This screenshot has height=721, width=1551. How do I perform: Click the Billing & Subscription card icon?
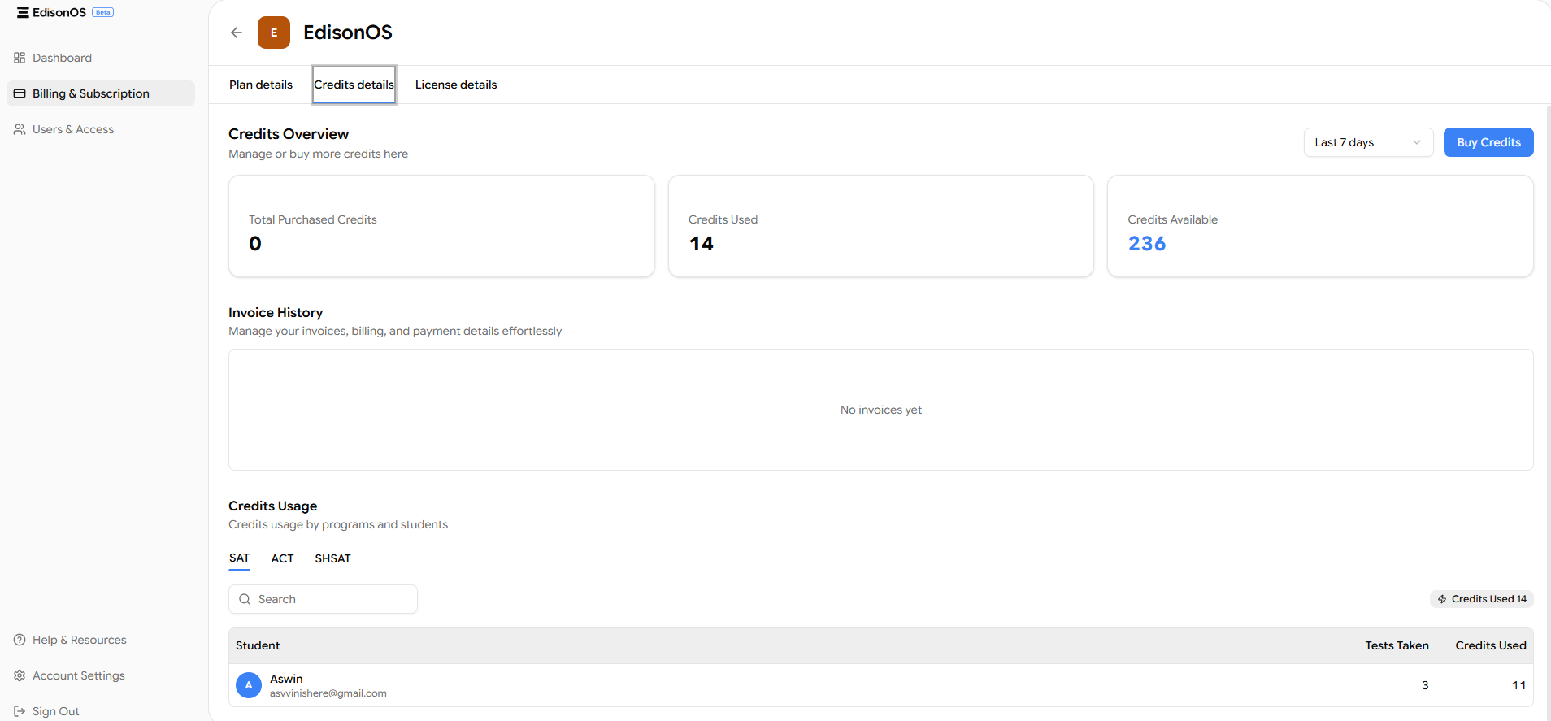pos(20,93)
